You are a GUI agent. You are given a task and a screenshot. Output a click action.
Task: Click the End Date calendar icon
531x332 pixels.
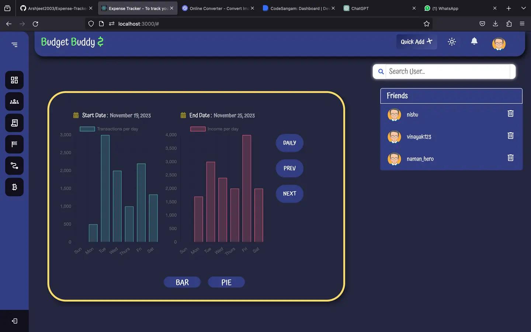183,115
